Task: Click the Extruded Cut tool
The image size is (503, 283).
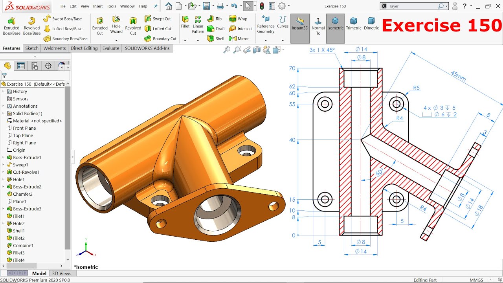Action: click(100, 26)
